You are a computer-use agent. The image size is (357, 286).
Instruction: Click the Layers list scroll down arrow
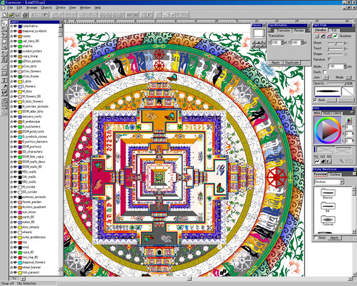pos(61,269)
